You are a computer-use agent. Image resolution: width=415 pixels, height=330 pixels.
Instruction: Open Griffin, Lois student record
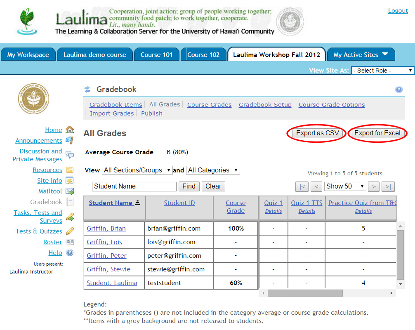pos(104,242)
